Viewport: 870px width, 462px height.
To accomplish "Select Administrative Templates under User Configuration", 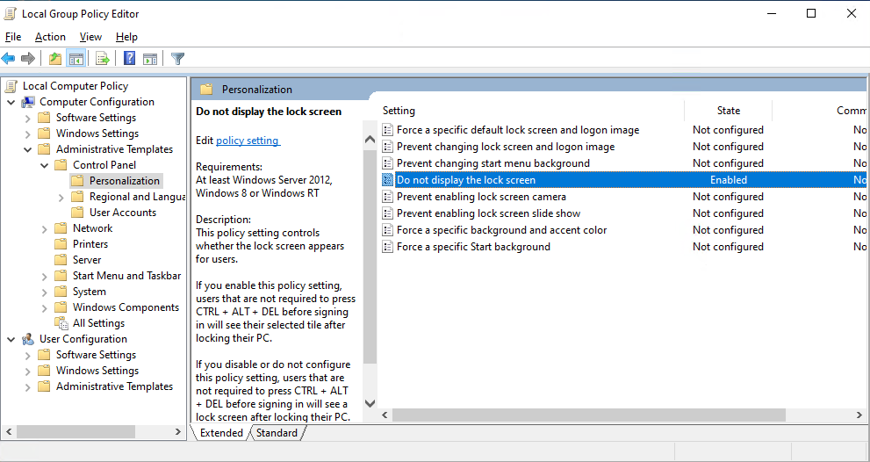I will [x=114, y=386].
